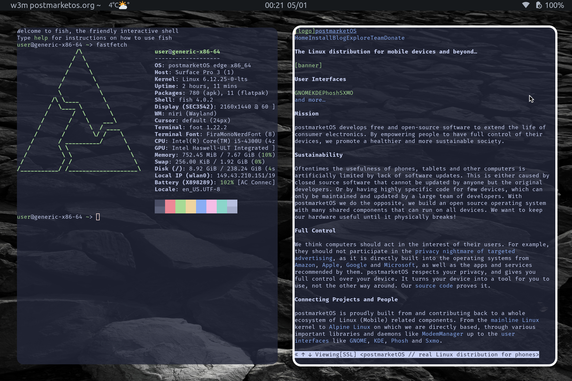Click the 'OS: postmarketOS edge x86_64' line
The width and height of the screenshot is (572, 381).
(203, 65)
